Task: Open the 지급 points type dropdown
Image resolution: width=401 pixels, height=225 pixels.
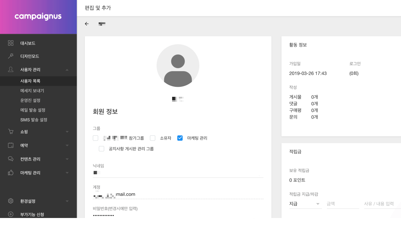Action: pyautogui.click(x=306, y=204)
